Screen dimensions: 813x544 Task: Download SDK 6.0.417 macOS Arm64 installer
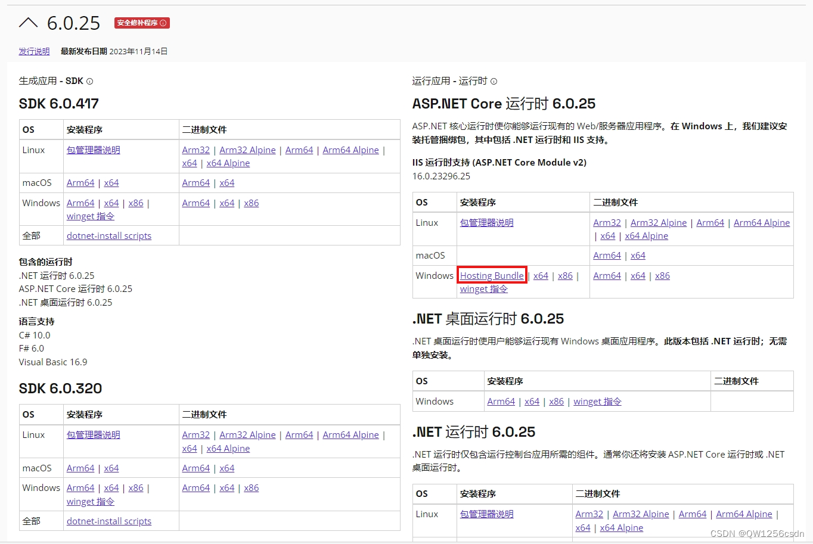click(x=80, y=183)
